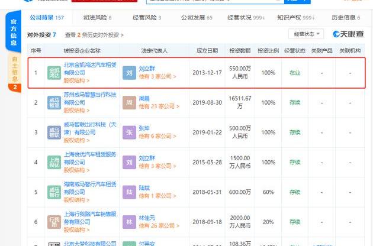Select the 官方信息 side tab

[14, 32]
